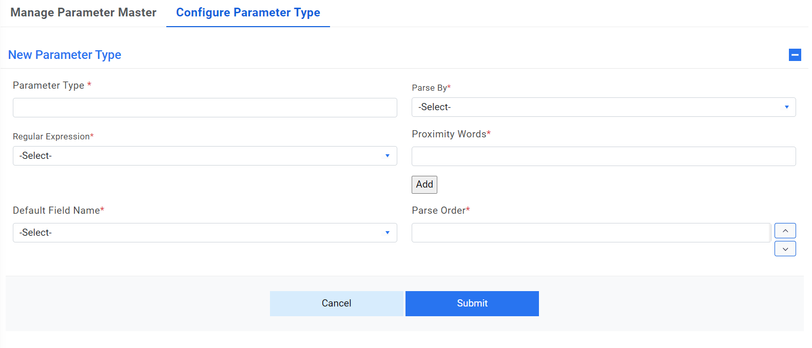Focus the Parameter Type text field

pos(205,108)
